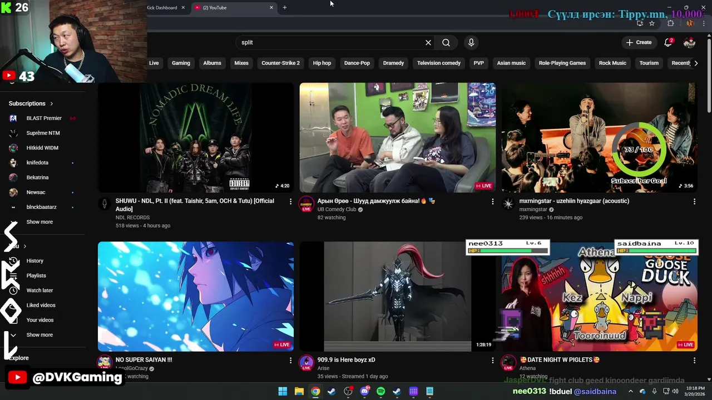The image size is (712, 400).
Task: Open the notifications bell
Action: [x=668, y=42]
